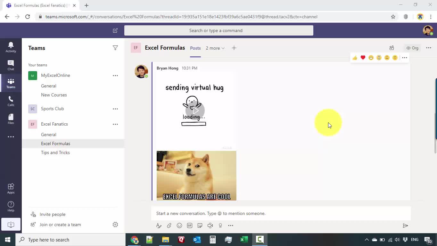Toggle the Org visibility button
This screenshot has height=246, width=437.
click(412, 48)
